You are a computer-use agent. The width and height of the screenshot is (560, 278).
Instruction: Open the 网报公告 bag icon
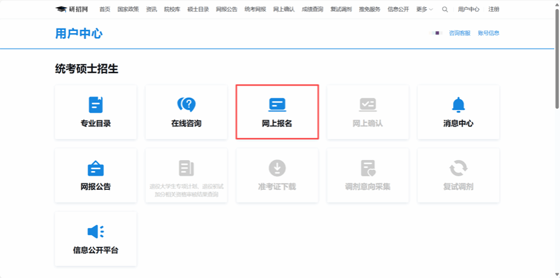(95, 168)
